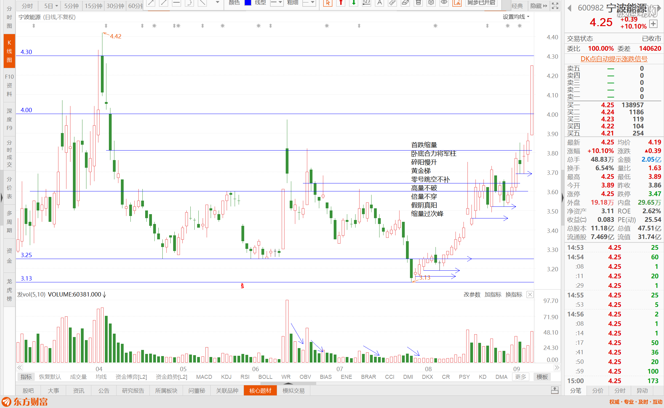Click the chart scroll right double arrow

[x=557, y=367]
